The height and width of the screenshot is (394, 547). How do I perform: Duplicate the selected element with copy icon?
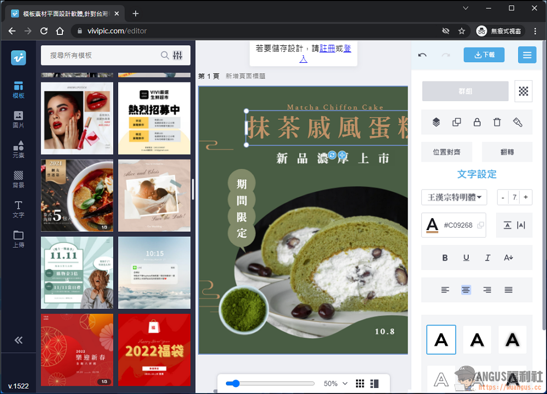pyautogui.click(x=456, y=122)
